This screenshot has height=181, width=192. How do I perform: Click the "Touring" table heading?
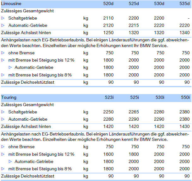coord(9,98)
